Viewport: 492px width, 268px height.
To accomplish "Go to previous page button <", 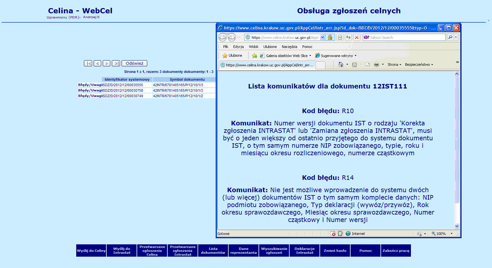I will tap(97, 64).
